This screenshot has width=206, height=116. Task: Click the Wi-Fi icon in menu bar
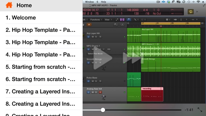tap(198, 2)
